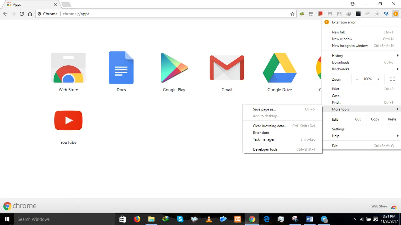Expand the History submenu
Viewport: 401px width, 225px height.
pyautogui.click(x=361, y=56)
